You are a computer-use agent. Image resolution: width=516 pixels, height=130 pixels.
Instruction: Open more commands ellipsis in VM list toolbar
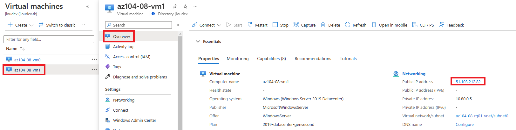[x=83, y=25]
